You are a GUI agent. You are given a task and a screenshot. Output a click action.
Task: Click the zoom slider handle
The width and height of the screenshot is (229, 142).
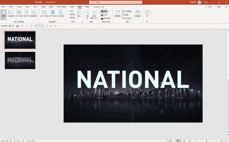tap(207, 141)
